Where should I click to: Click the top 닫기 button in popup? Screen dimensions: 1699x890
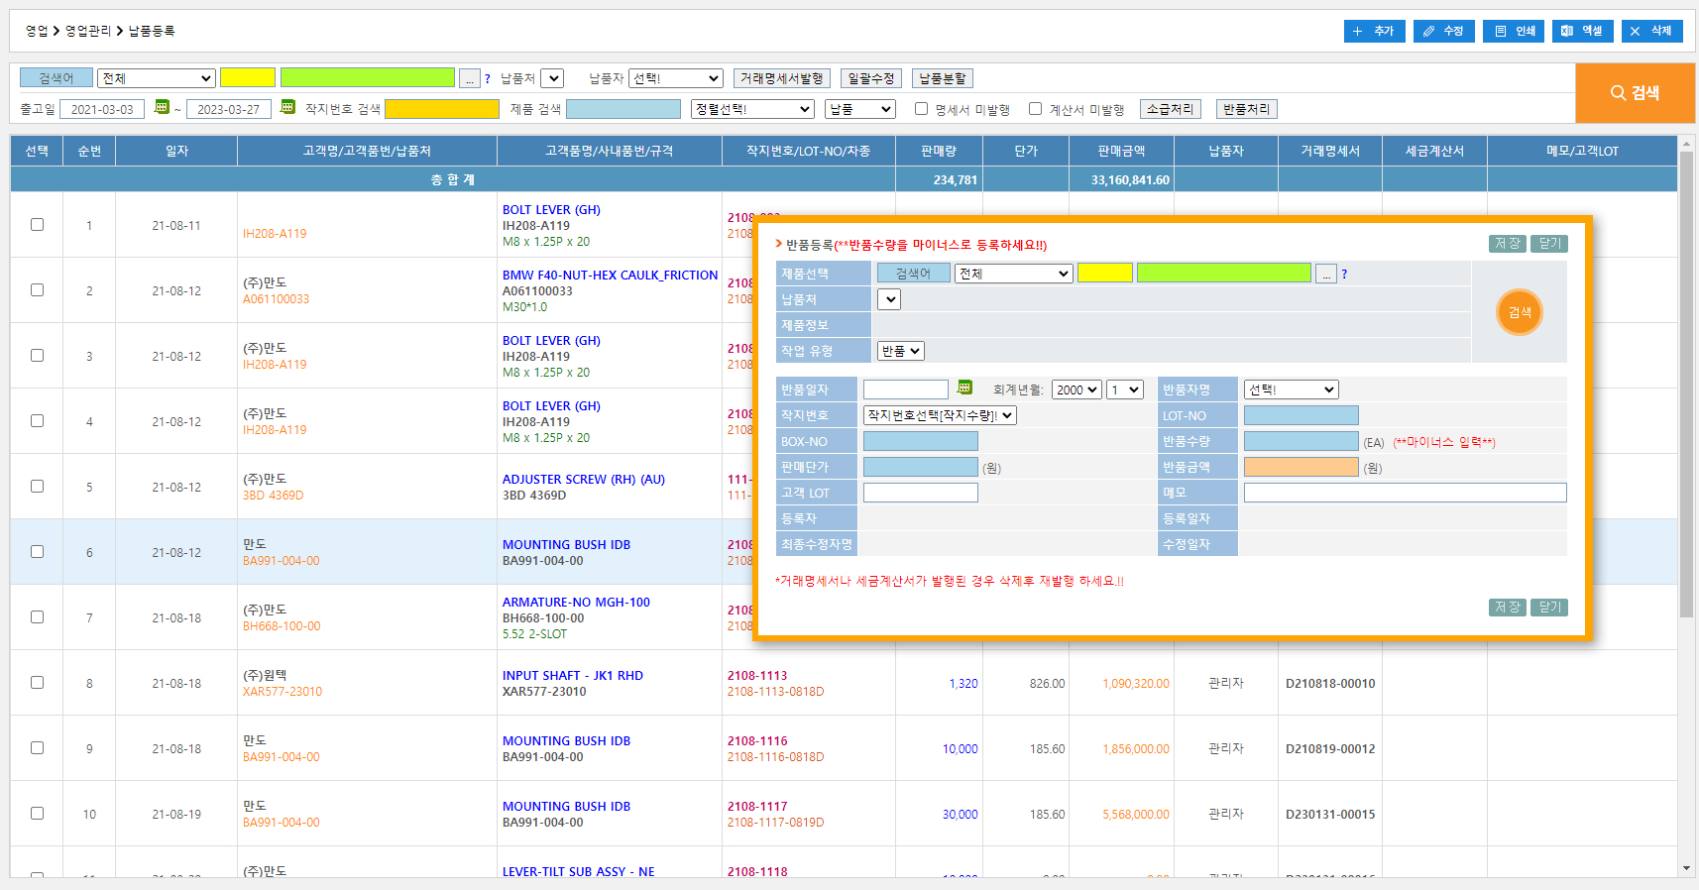(x=1548, y=244)
